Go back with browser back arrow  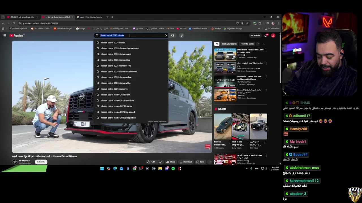tap(3, 23)
